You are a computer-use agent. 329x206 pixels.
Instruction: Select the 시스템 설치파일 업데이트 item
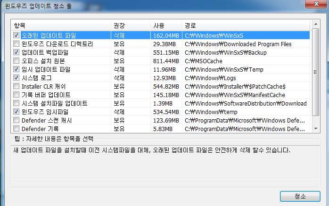click(55, 103)
